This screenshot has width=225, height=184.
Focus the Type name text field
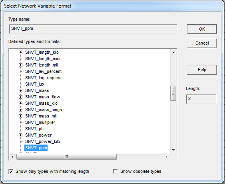[93, 29]
